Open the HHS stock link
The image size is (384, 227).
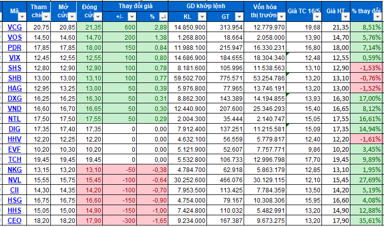[14, 210]
